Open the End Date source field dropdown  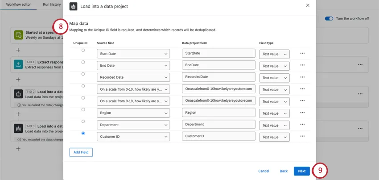pos(133,65)
